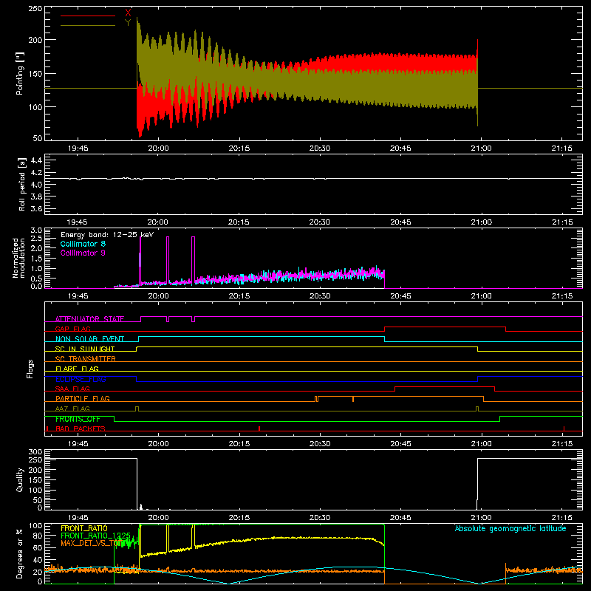Click the SC_IN_SUNLIGHT flag label
The width and height of the screenshot is (591, 591).
point(85,349)
